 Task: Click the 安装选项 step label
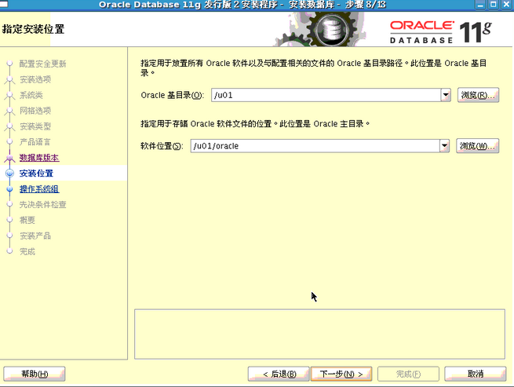[35, 79]
